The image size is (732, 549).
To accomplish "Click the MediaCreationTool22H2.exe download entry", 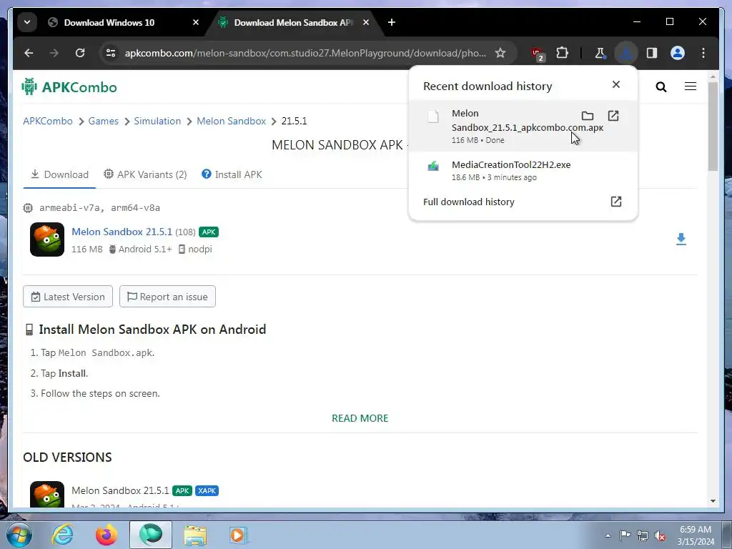I will click(523, 170).
